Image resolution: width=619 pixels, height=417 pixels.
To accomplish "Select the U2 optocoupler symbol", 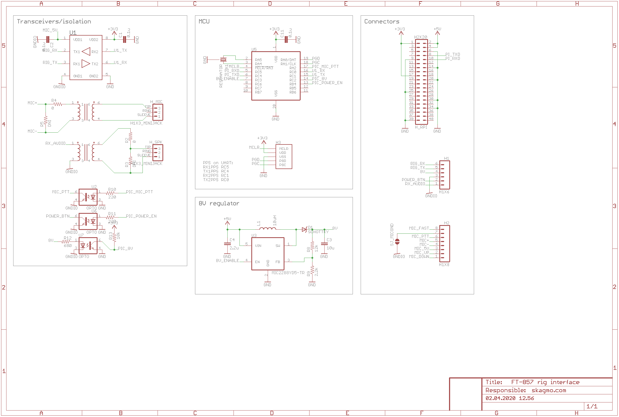I will tap(88, 197).
